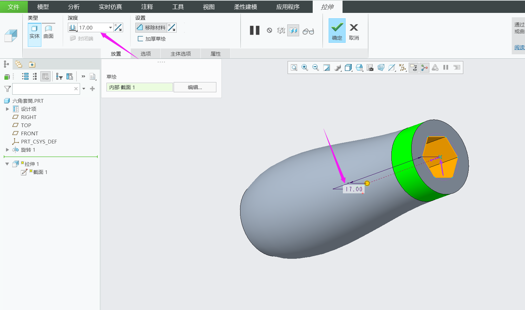
Task: Switch to the 模型 tab
Action: click(43, 7)
